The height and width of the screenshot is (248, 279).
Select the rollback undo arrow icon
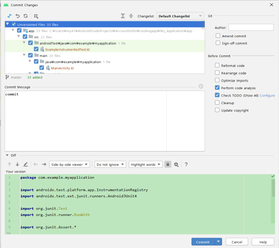17,16
